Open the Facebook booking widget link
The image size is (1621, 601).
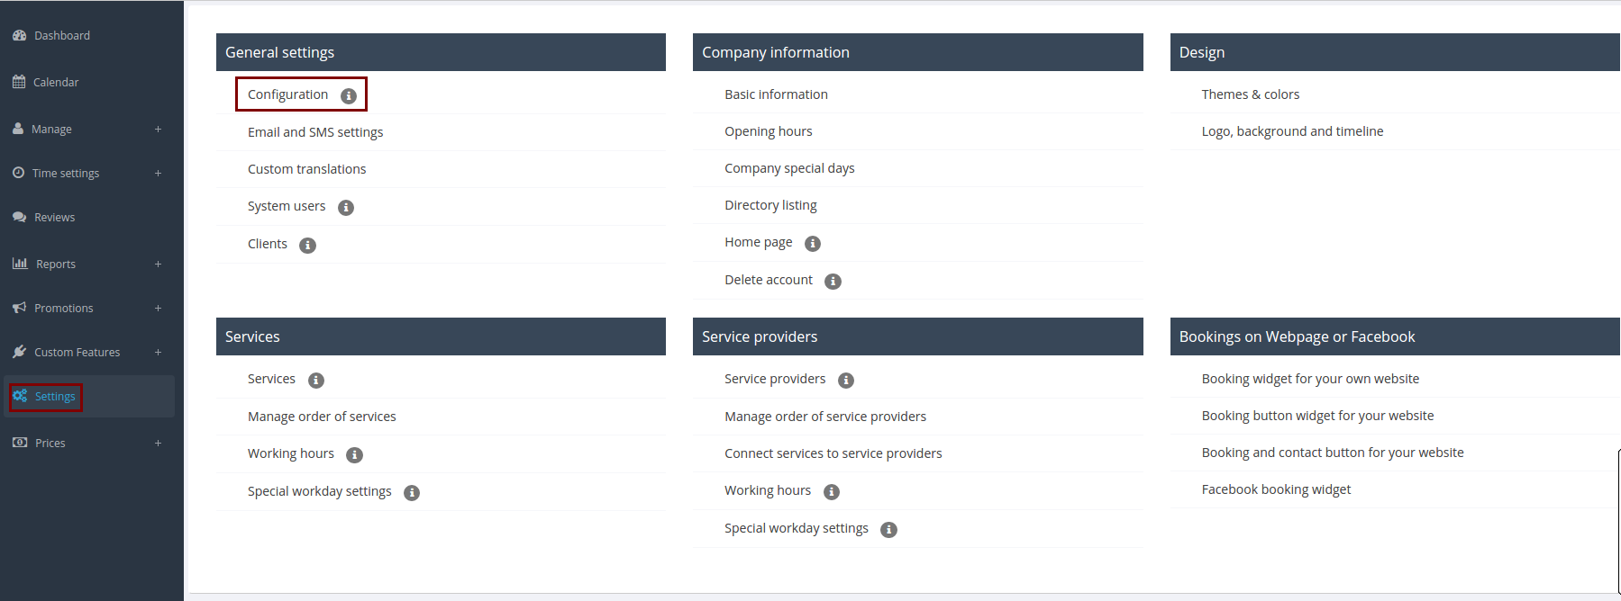coord(1276,489)
